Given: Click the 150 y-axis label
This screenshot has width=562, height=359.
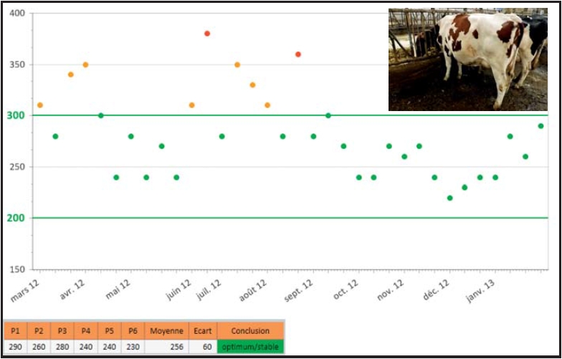Looking at the screenshot, I should coord(18,269).
